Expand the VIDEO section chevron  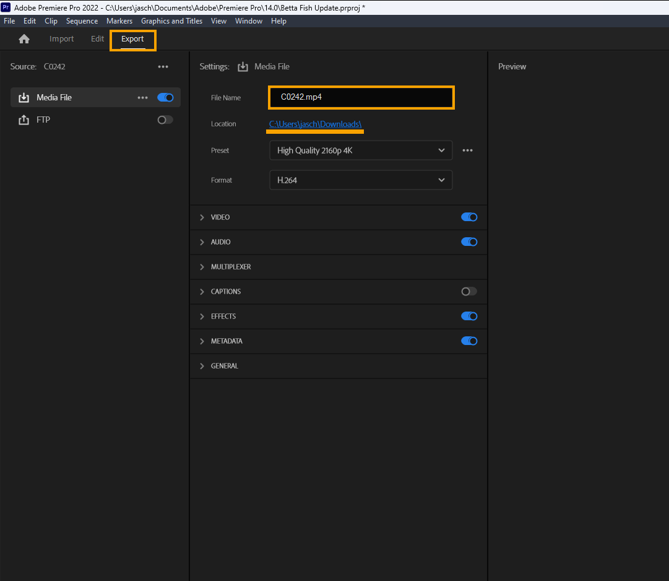coord(202,217)
